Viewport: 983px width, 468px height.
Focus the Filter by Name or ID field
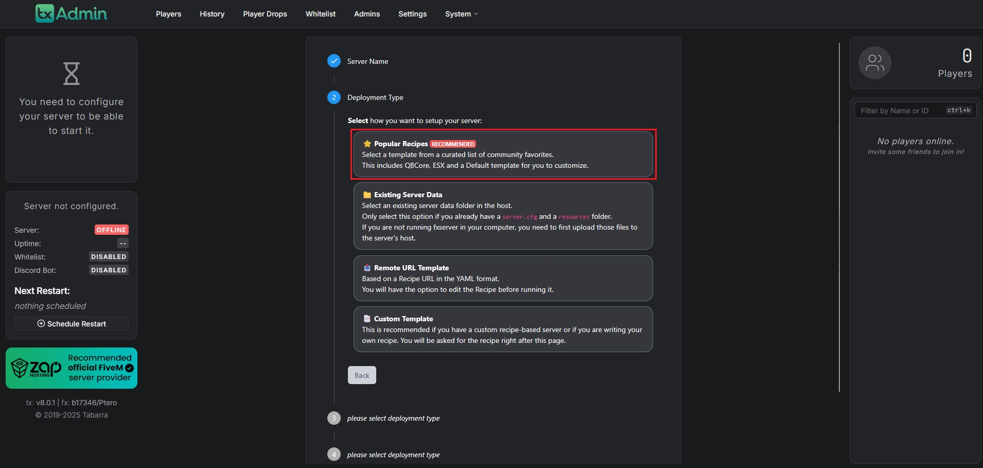pyautogui.click(x=901, y=111)
